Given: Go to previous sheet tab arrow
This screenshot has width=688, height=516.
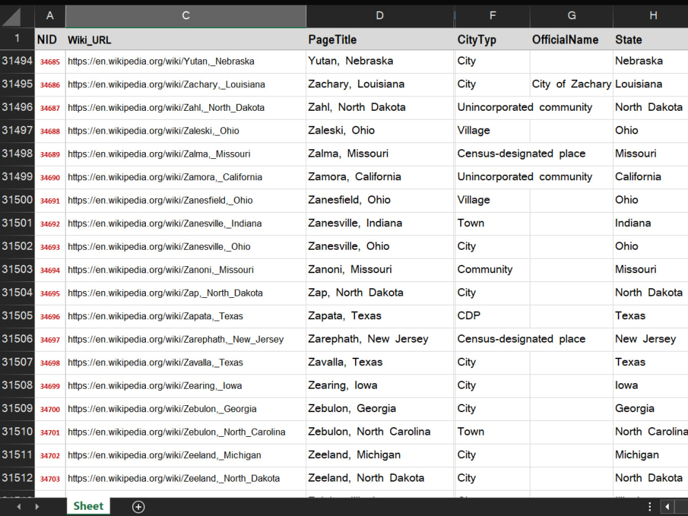Looking at the screenshot, I should 19,506.
